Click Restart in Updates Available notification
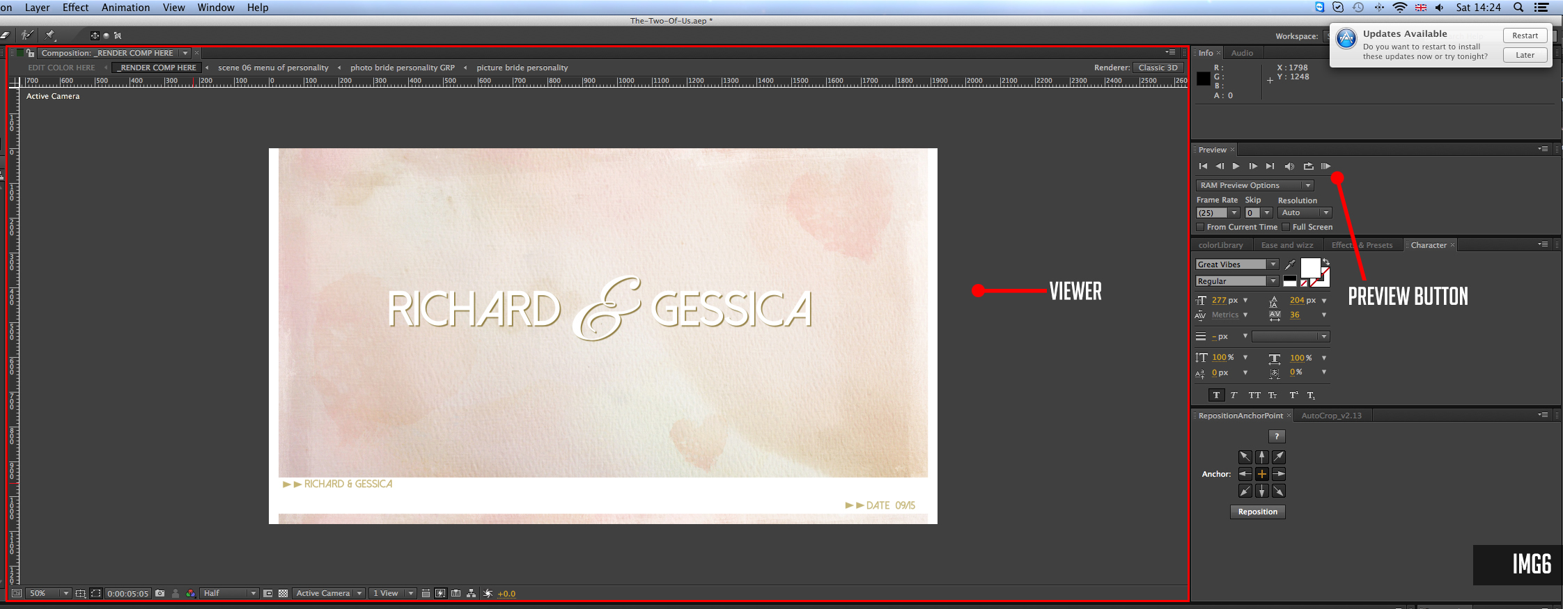 click(x=1525, y=35)
